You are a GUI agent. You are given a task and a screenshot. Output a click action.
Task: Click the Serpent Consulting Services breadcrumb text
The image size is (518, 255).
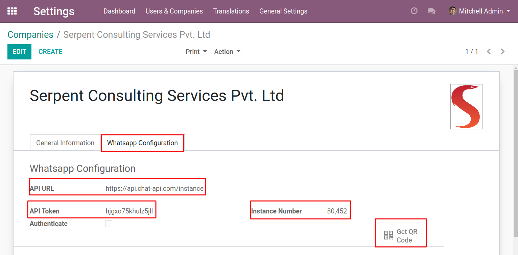tap(137, 35)
